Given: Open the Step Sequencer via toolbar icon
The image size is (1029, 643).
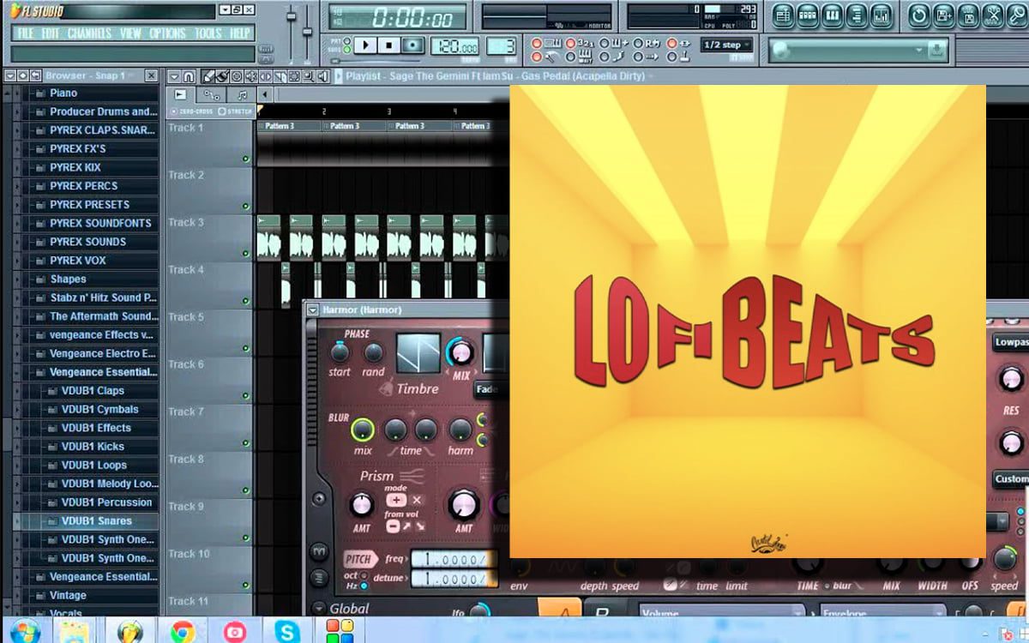Looking at the screenshot, I should coord(808,15).
